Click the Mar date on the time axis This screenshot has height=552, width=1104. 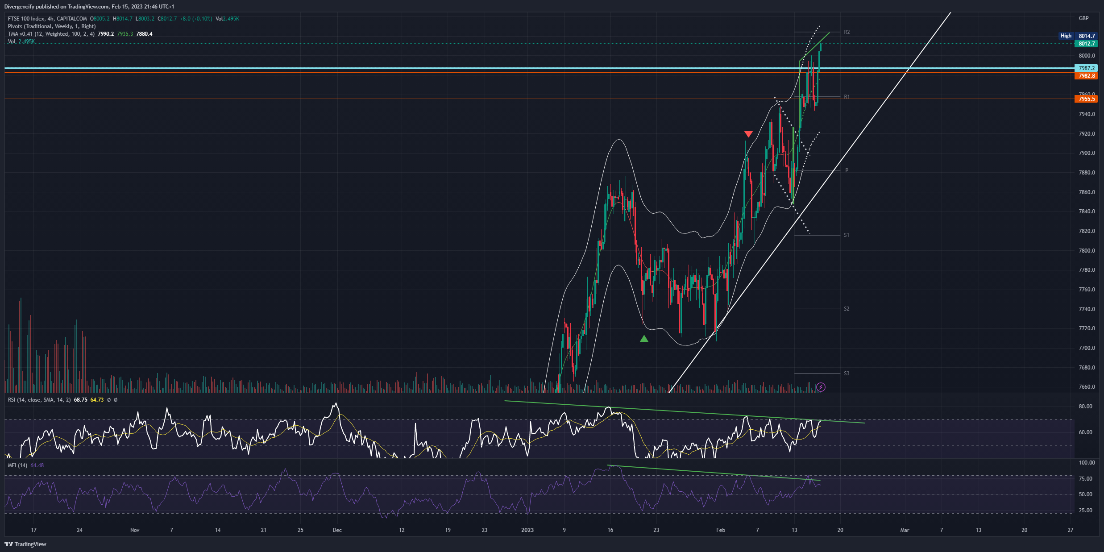click(905, 530)
